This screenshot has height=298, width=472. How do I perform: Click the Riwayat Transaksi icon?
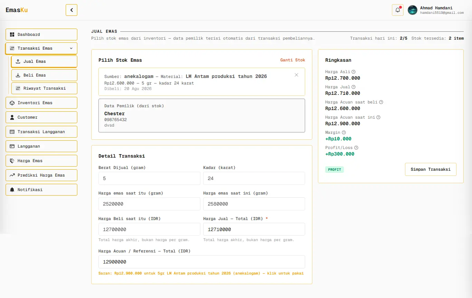point(18,88)
